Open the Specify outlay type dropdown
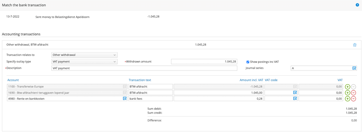This screenshot has height=133, width=362. pyautogui.click(x=84, y=62)
